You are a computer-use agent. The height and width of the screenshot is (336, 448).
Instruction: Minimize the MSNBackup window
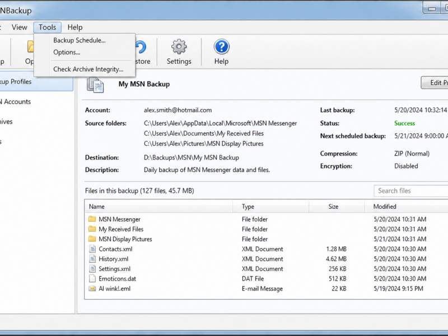(x=432, y=8)
